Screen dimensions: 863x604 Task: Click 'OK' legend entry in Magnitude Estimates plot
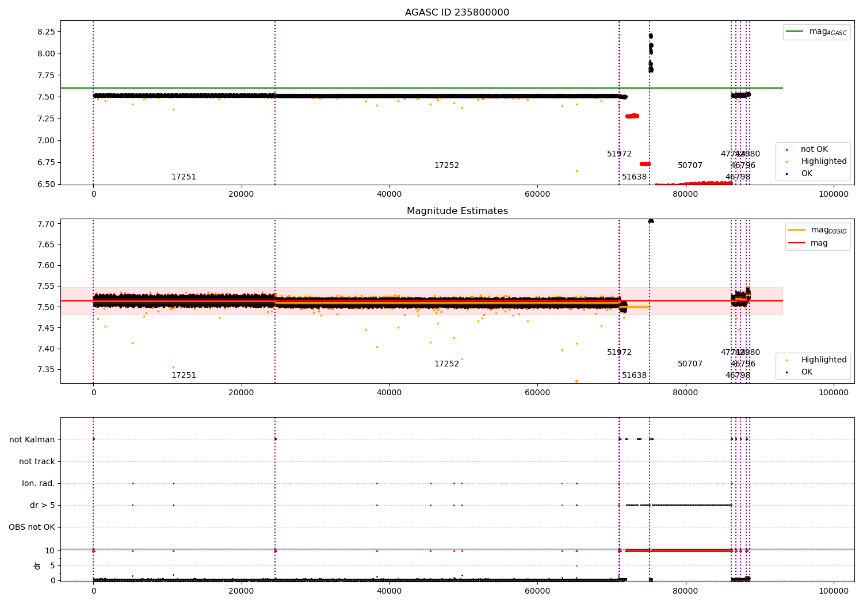click(x=800, y=372)
